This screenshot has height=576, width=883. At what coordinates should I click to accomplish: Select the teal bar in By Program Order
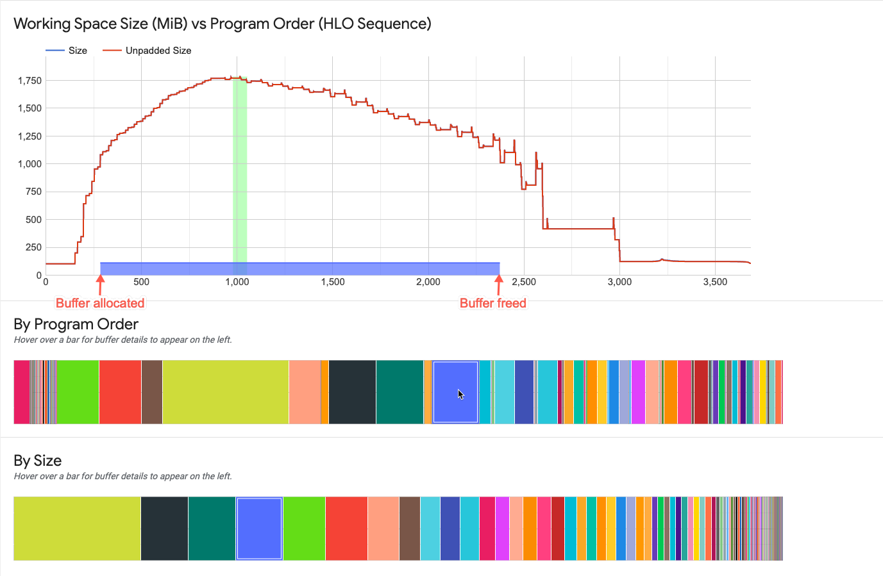pos(399,392)
